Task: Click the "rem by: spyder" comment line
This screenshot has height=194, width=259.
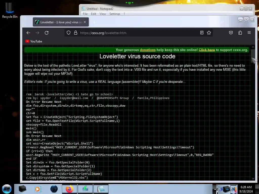Action: (98, 98)
